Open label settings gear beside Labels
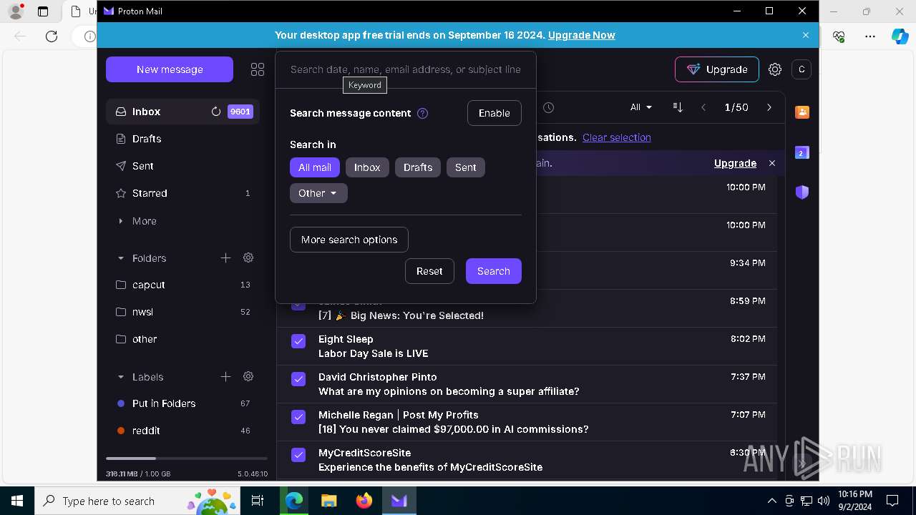The image size is (916, 515). (x=248, y=376)
